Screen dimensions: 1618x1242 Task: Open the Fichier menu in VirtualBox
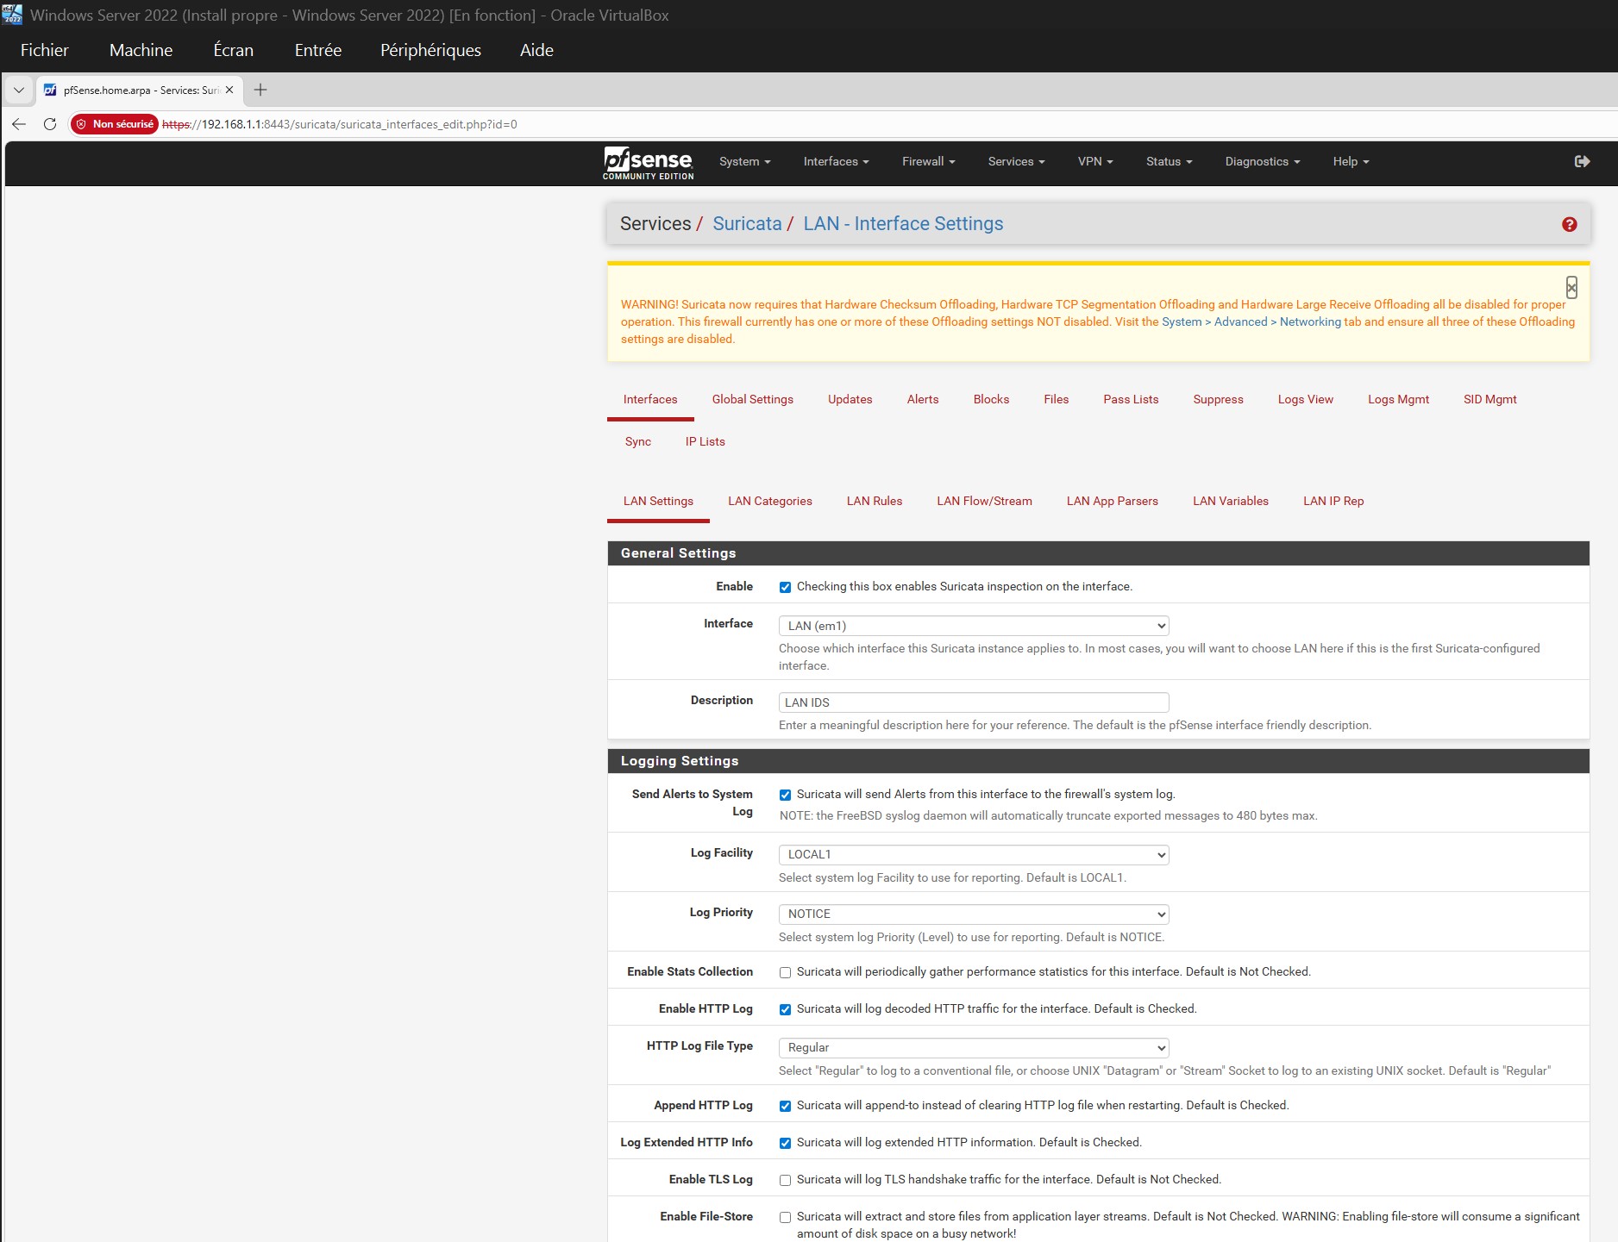[x=44, y=50]
